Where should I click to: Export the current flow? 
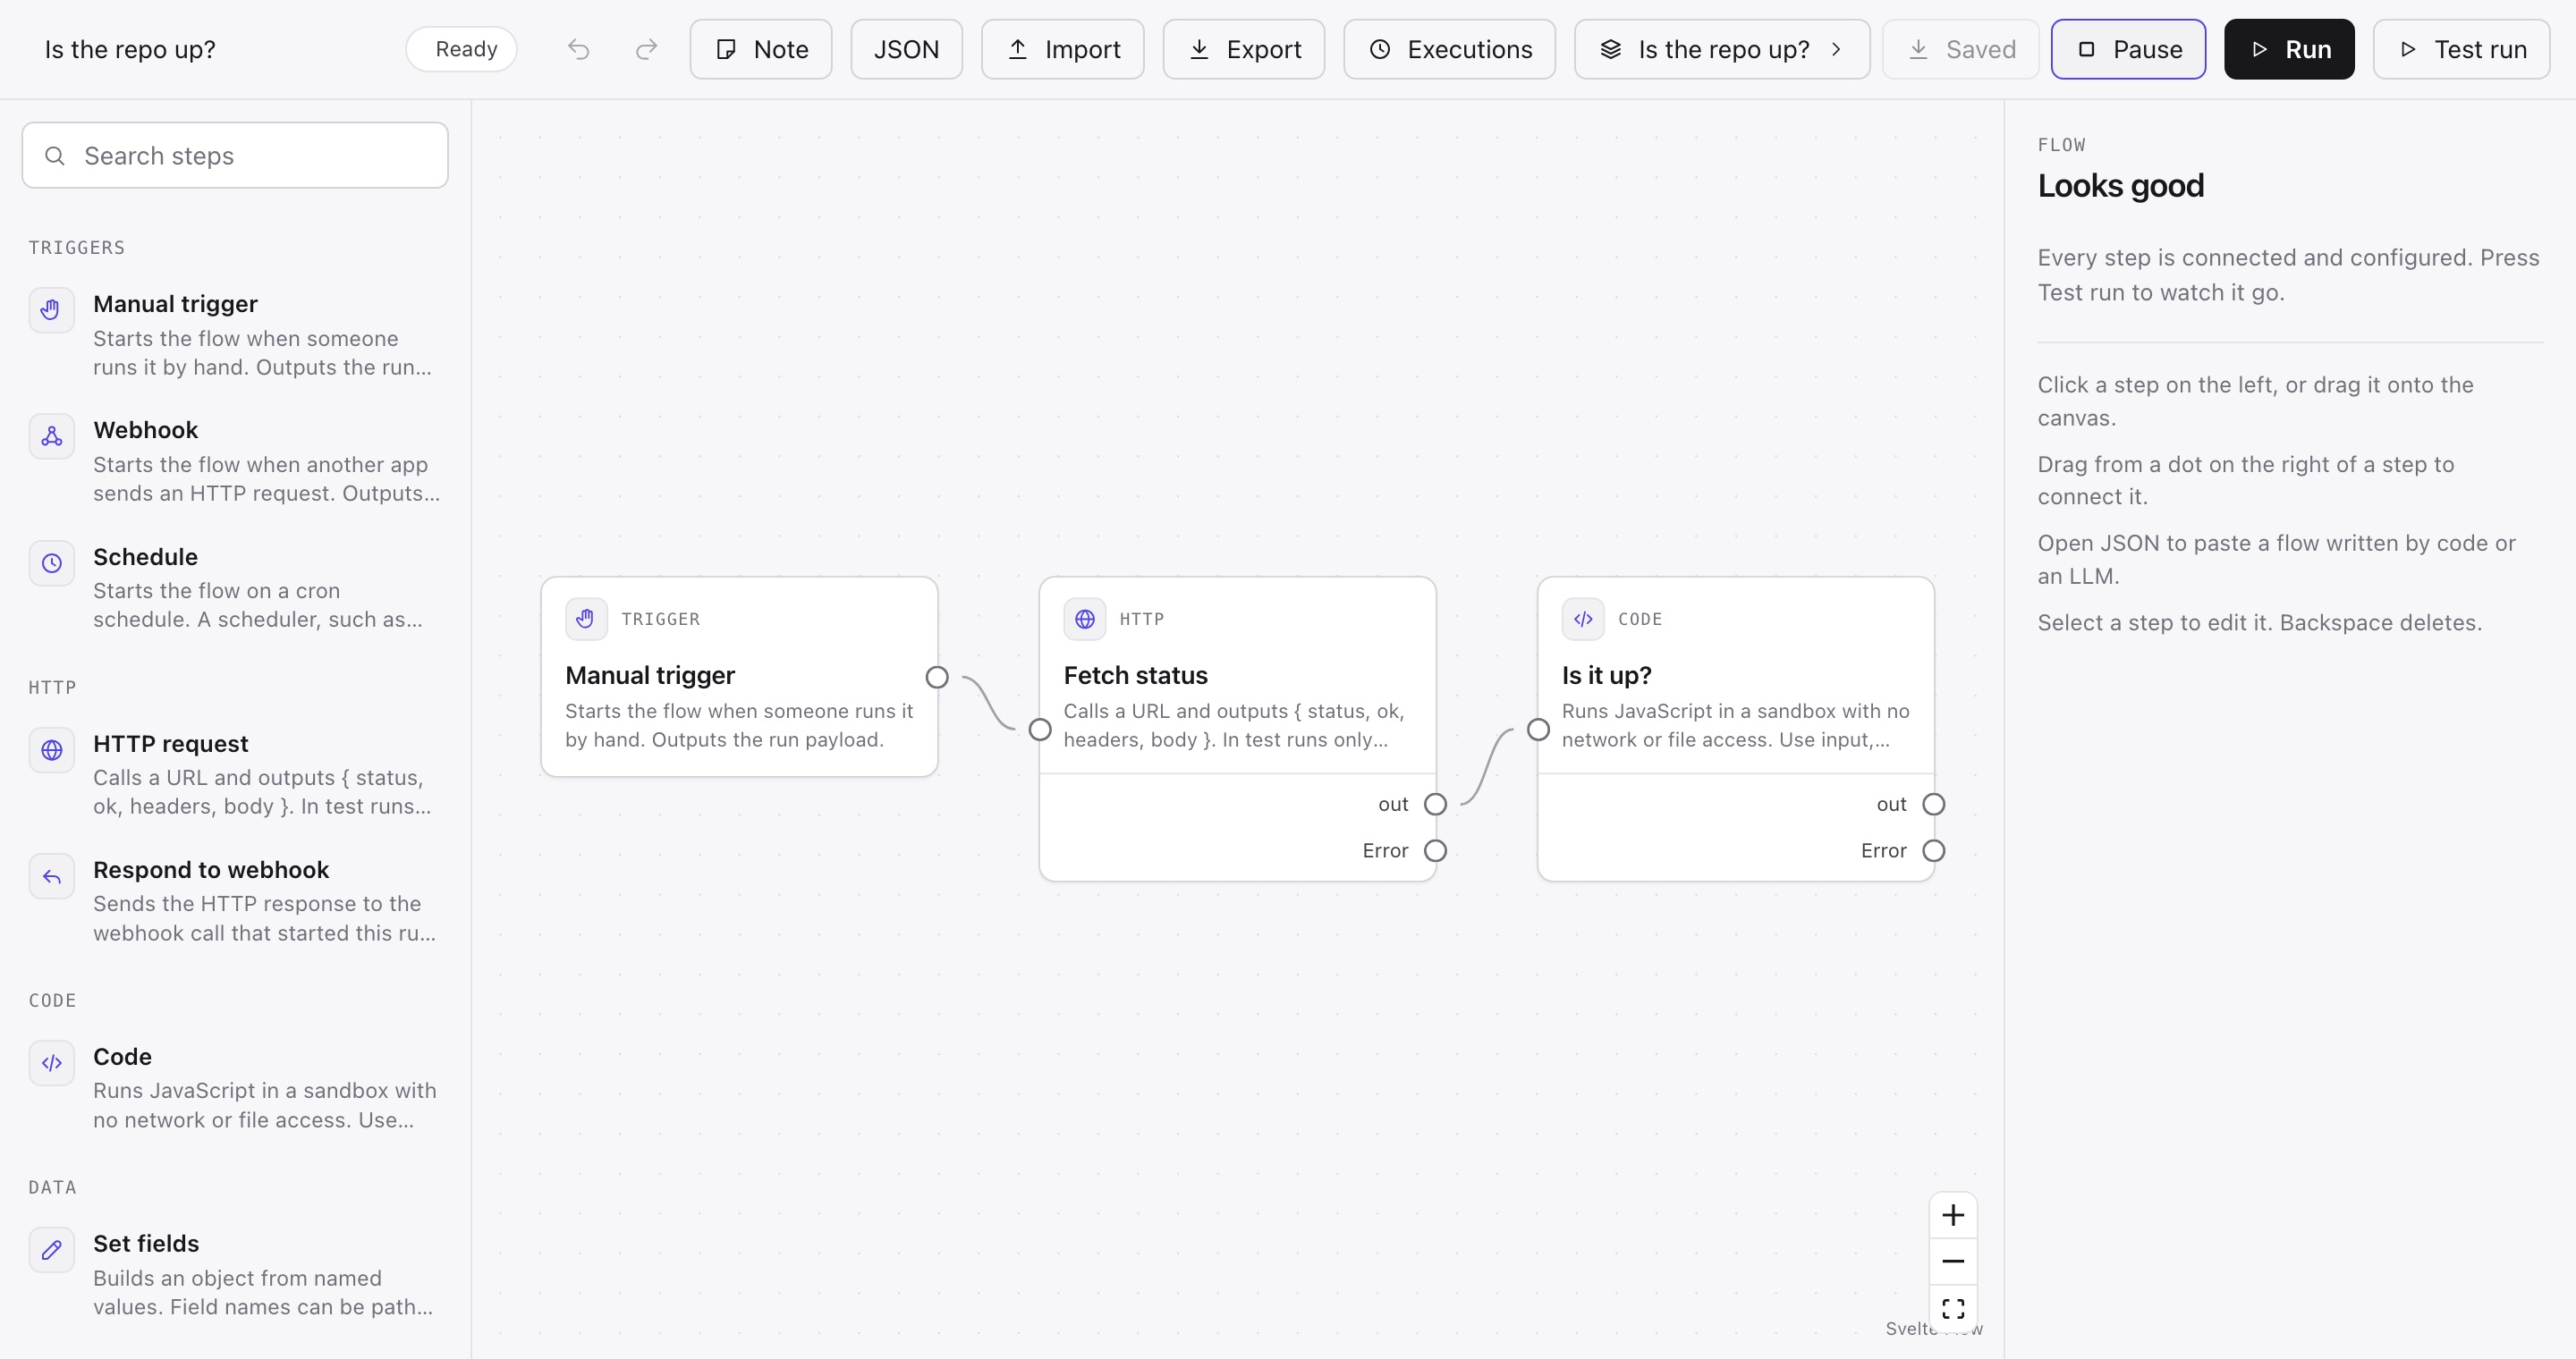(1244, 49)
